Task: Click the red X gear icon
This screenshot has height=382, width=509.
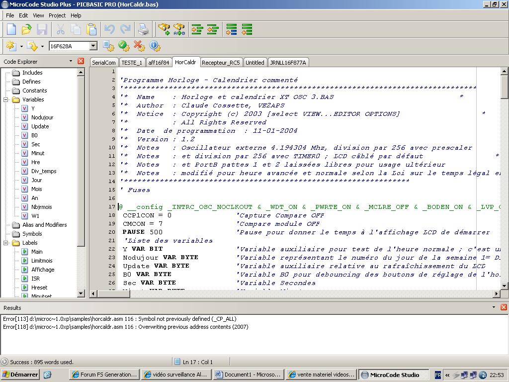Action: point(139,46)
